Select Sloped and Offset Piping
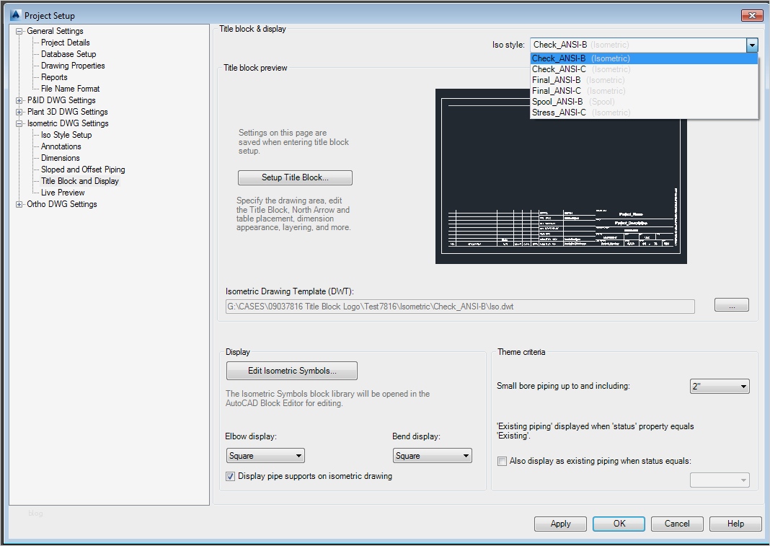Image resolution: width=770 pixels, height=546 pixels. pyautogui.click(x=83, y=169)
